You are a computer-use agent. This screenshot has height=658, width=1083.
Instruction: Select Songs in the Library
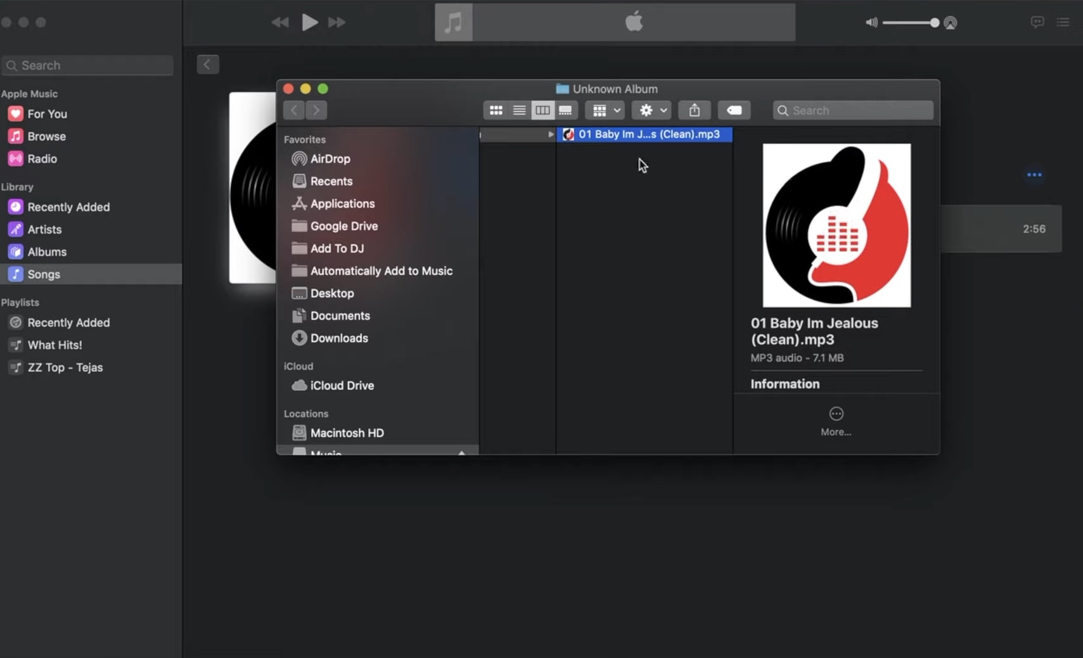(91, 274)
